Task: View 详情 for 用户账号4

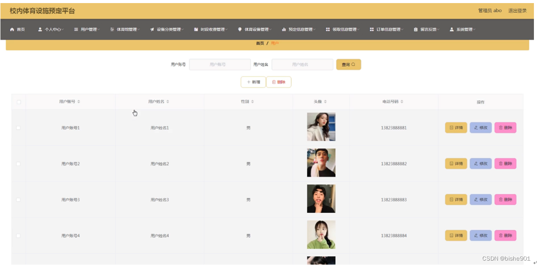Action: (456, 236)
